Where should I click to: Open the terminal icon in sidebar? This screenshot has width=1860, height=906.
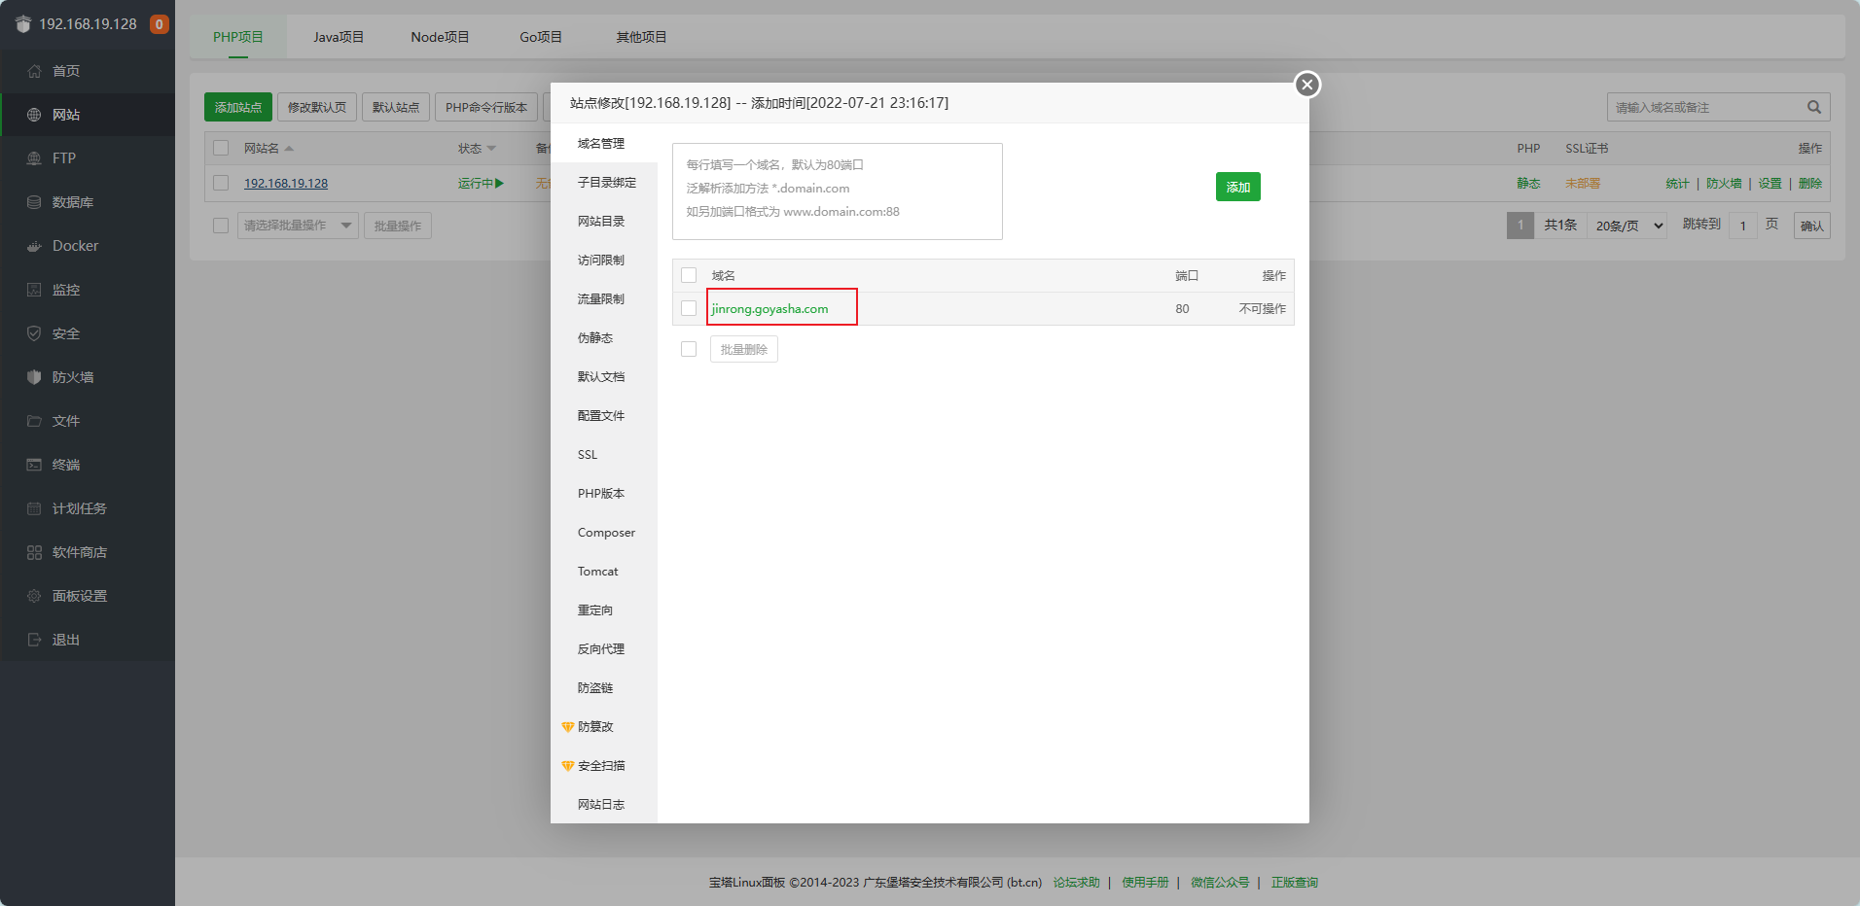(34, 465)
